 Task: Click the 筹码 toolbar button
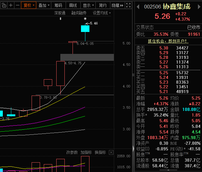(58, 5)
